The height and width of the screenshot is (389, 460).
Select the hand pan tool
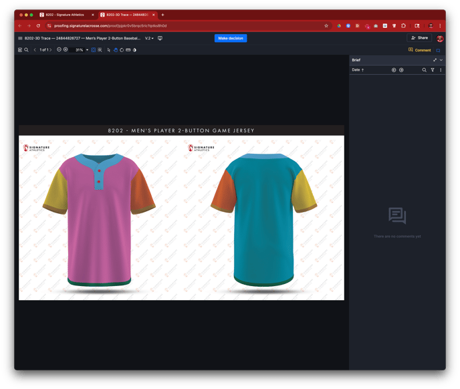point(115,49)
